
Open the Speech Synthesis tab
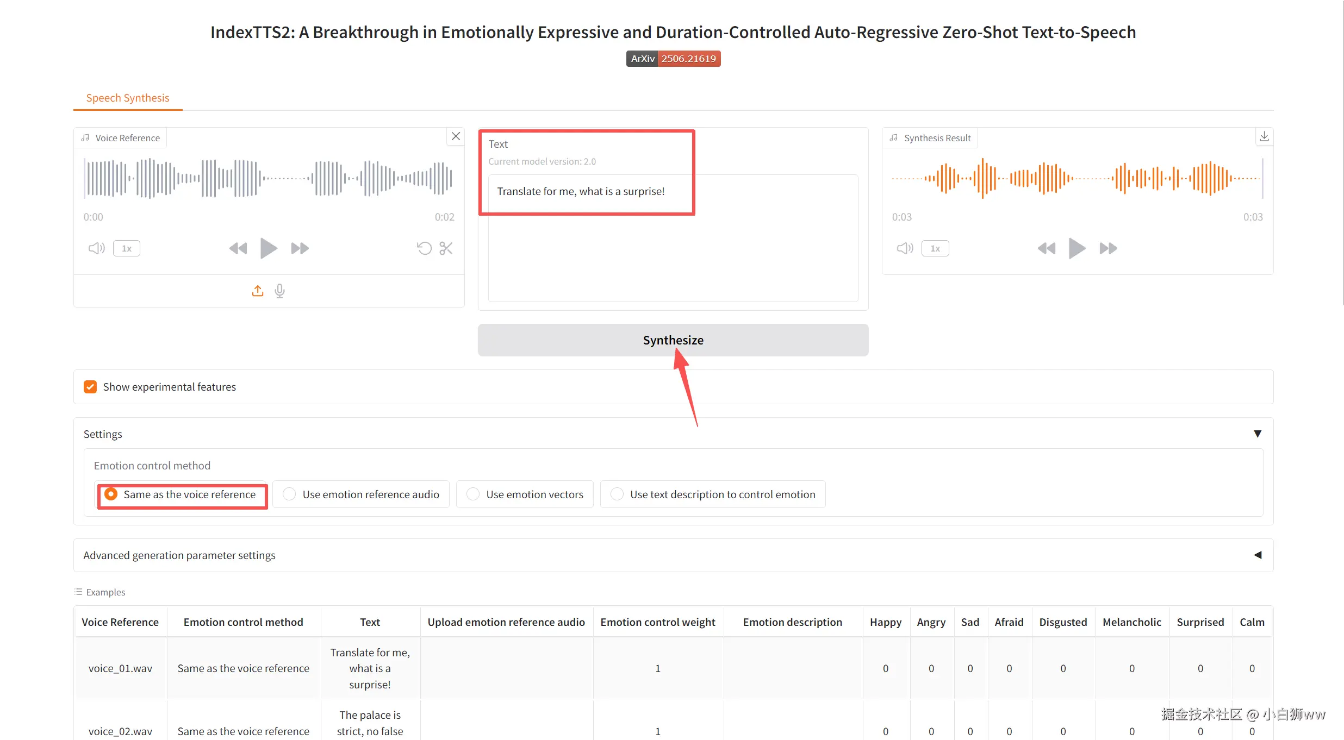[128, 98]
